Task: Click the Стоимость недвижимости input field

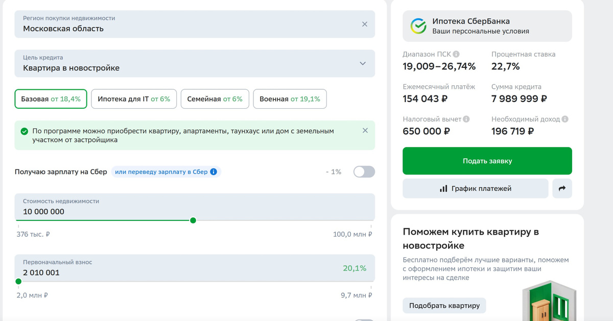Action: click(195, 207)
